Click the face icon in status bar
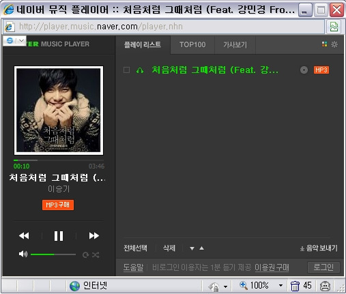 325,286
